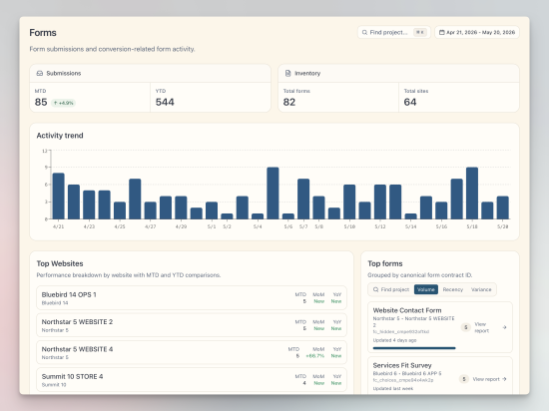Select the Volume sort tab
The height and width of the screenshot is (411, 549).
[426, 289]
